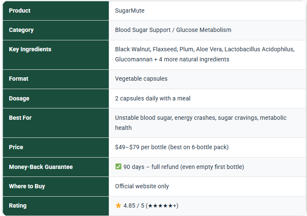
Task: Click the Vegetable capsules text
Action: pos(141,79)
